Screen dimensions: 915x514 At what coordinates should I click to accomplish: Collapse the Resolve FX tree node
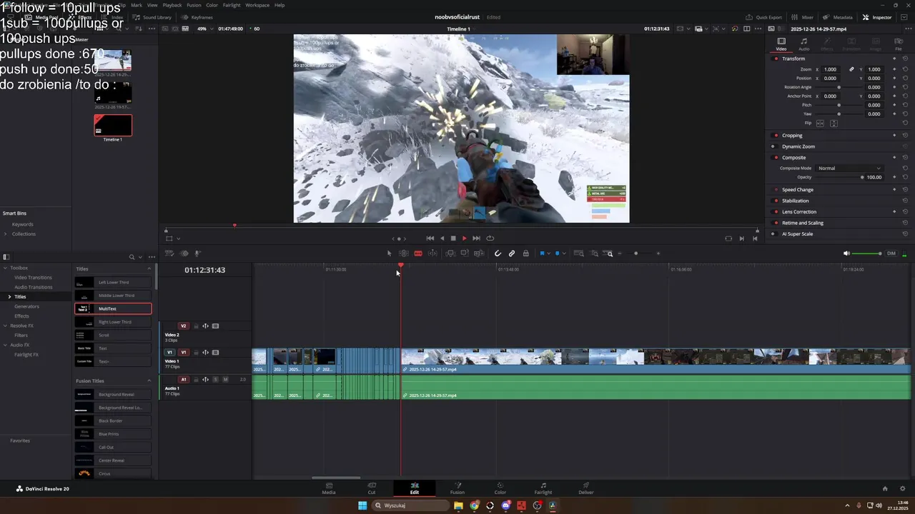pyautogui.click(x=5, y=326)
